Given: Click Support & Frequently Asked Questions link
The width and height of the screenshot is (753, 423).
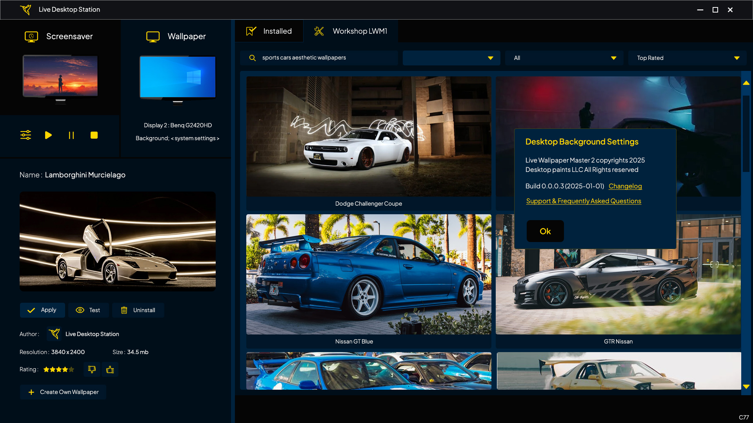Looking at the screenshot, I should coord(584,201).
